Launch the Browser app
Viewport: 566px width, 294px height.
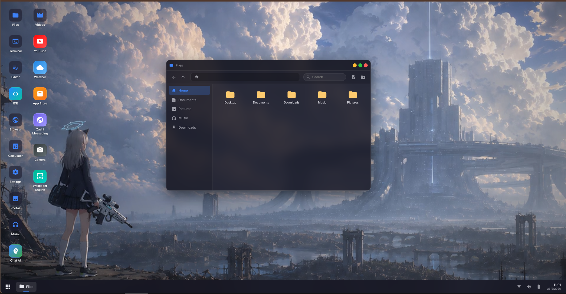(x=15, y=123)
